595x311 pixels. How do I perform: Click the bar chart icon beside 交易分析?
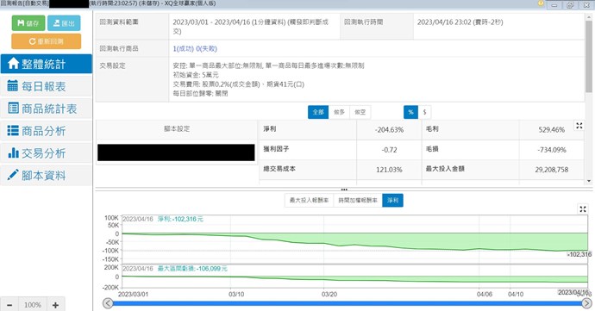pos(13,152)
